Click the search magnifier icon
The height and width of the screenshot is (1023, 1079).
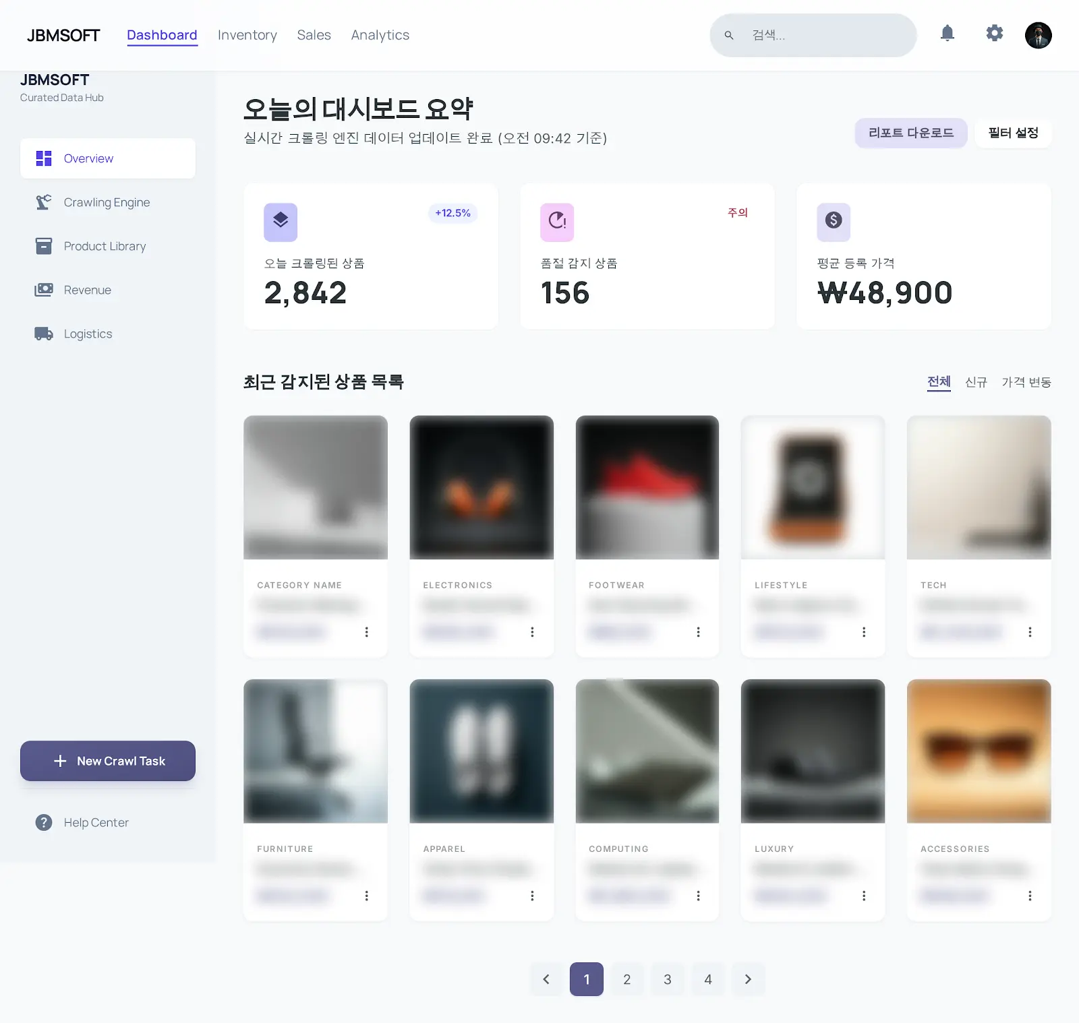pyautogui.click(x=729, y=35)
